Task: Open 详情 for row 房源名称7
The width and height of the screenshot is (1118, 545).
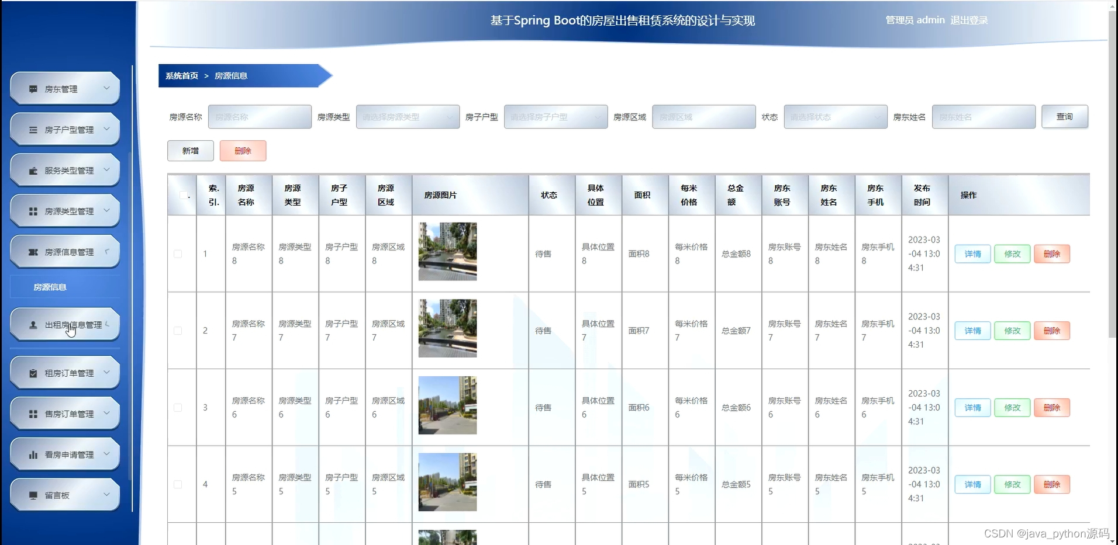Action: [x=973, y=331]
